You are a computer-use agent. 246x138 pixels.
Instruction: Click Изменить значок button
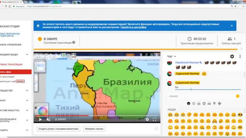point(94,129)
